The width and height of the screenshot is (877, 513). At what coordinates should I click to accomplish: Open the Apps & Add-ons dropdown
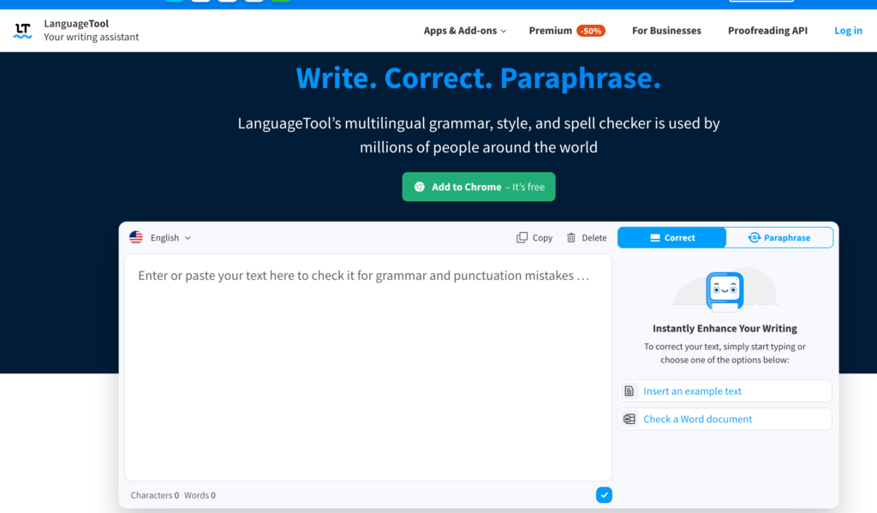[x=464, y=30]
